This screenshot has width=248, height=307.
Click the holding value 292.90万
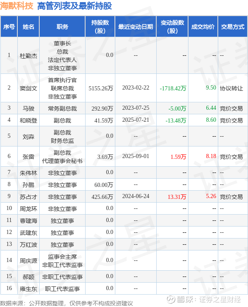coord(103,108)
